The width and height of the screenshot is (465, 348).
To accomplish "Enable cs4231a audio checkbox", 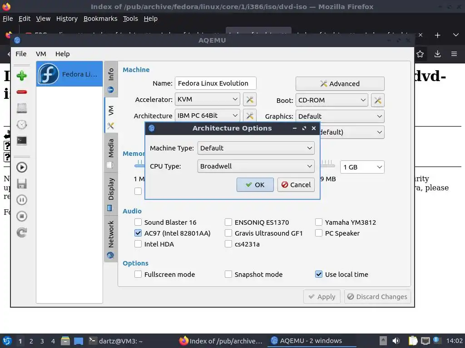I will pos(228,244).
